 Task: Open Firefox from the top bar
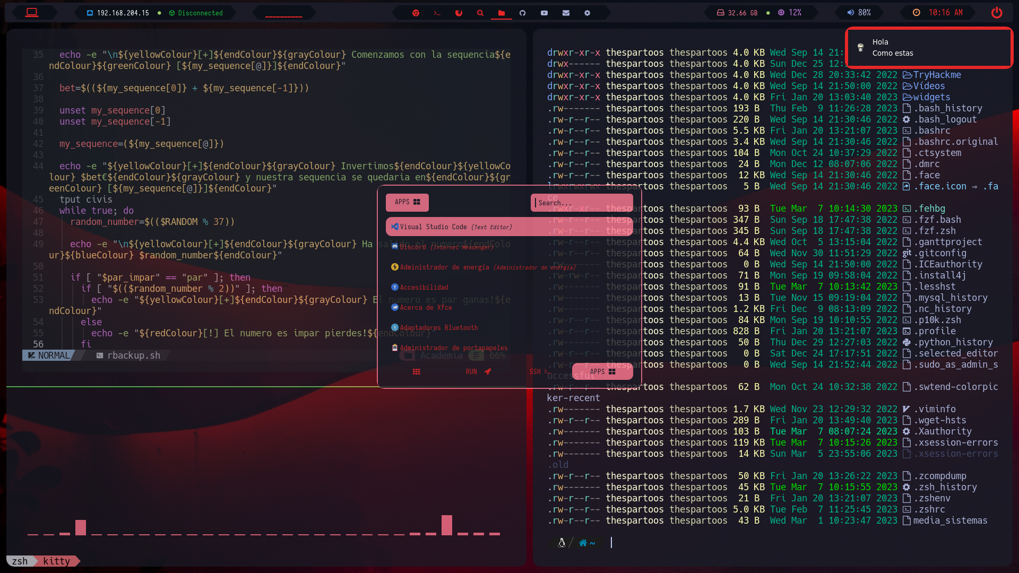click(459, 13)
